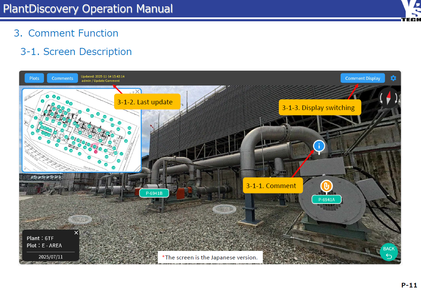Select plot point 19 on the minimap

click(x=113, y=168)
